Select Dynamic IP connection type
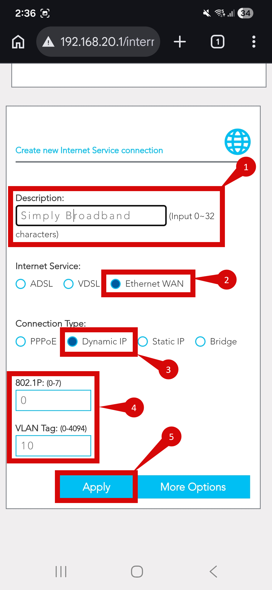Viewport: 272px width, 590px height. 73,342
